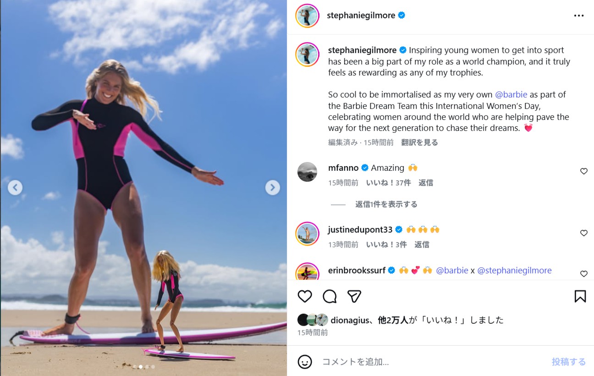Like justinedupont33's comment with the heart
594x376 pixels.
coord(584,233)
